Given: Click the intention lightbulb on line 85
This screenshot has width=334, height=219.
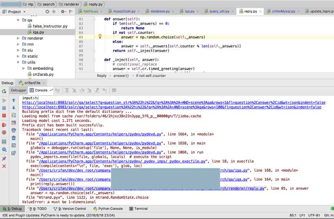Looking at the screenshot, I should [x=100, y=37].
